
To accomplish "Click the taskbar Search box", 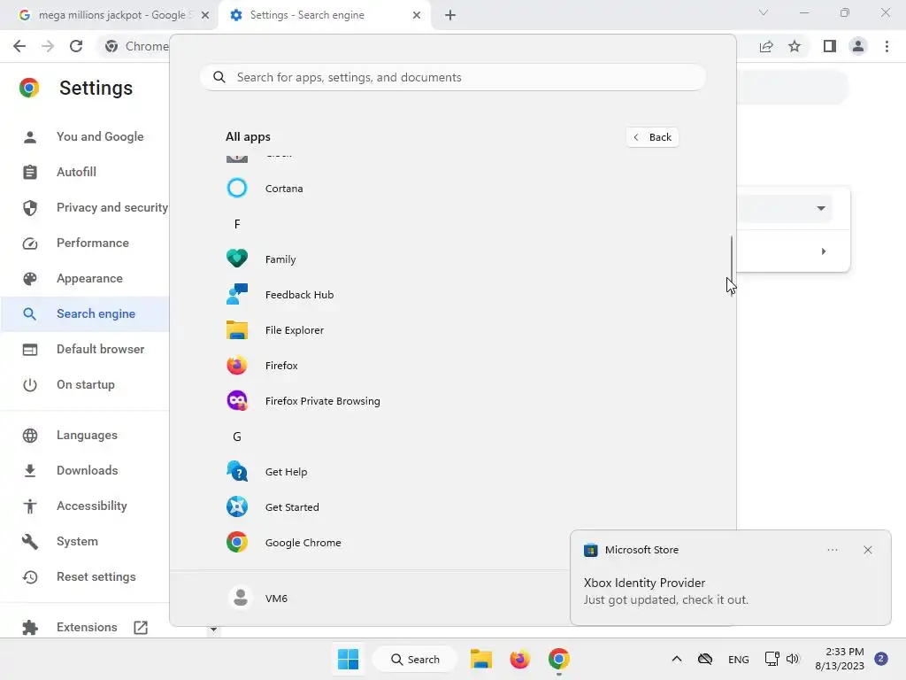I will coord(415,659).
